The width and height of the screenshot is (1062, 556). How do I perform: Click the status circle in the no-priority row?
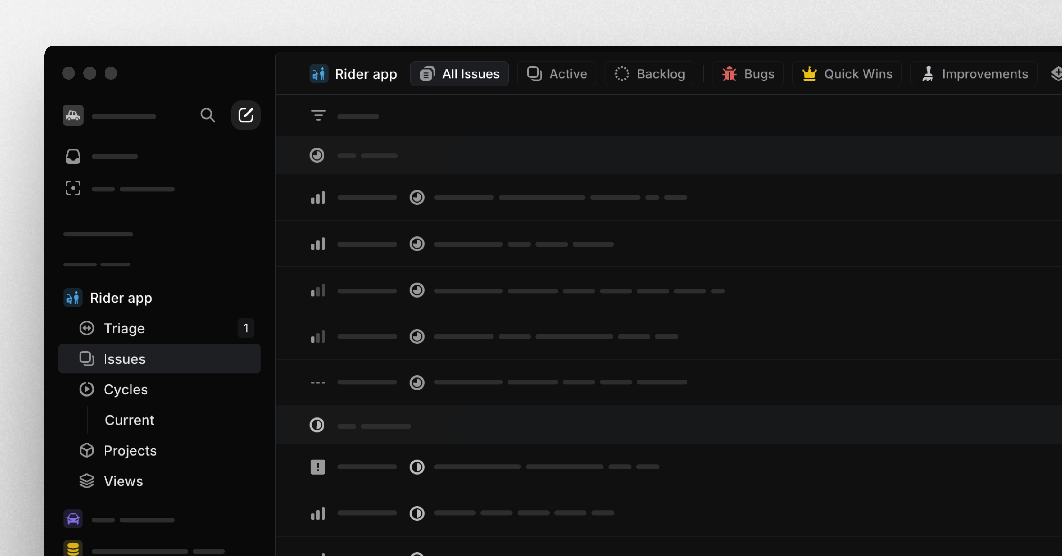click(x=417, y=383)
